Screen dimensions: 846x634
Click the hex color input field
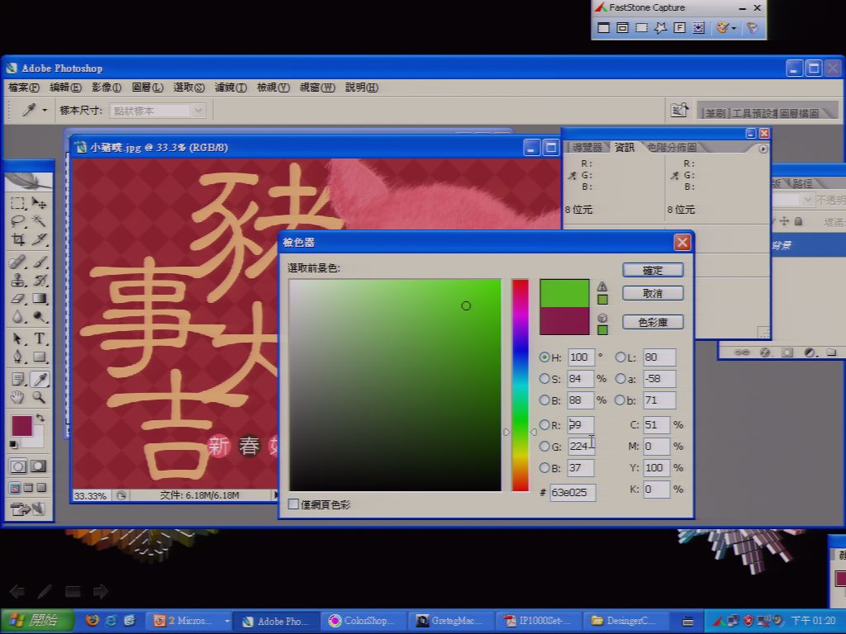coord(573,492)
